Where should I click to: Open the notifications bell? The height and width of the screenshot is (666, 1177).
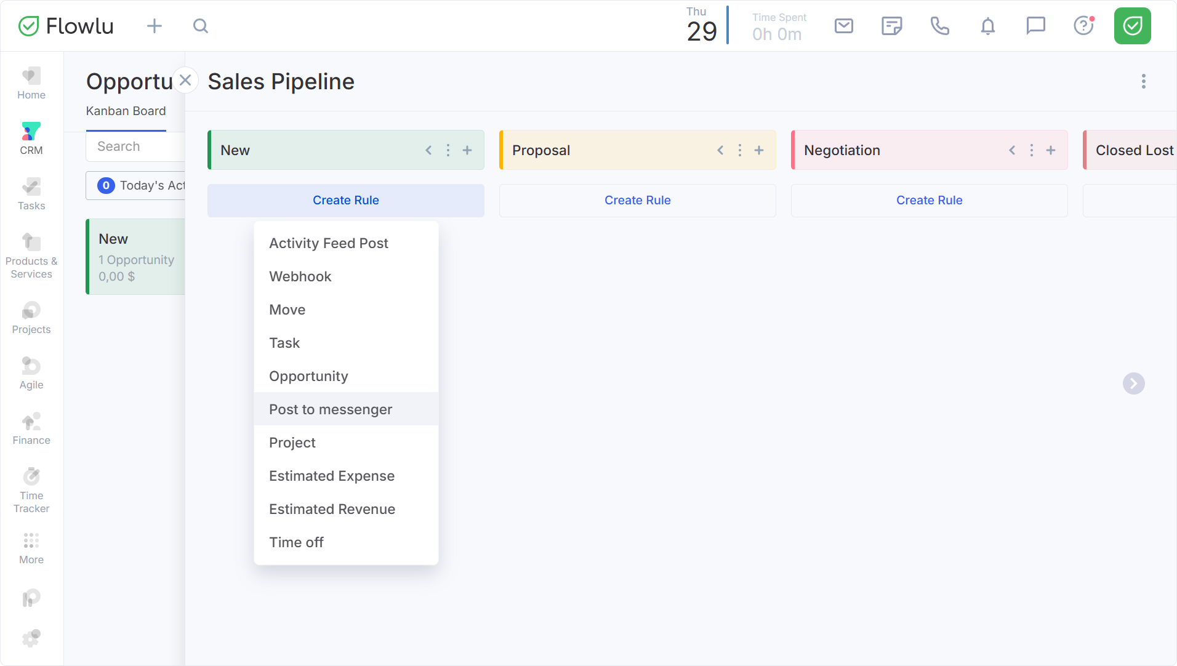[987, 26]
